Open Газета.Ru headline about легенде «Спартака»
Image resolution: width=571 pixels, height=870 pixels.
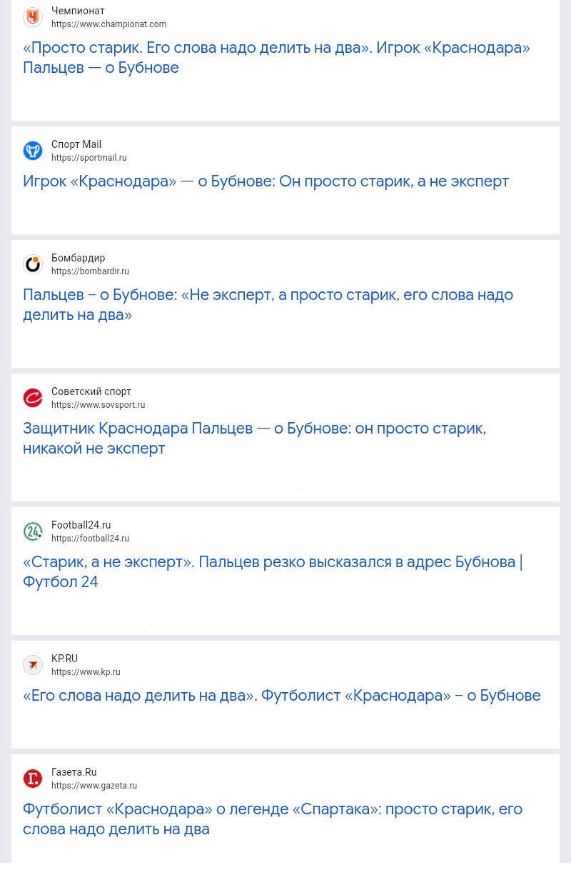(x=273, y=819)
